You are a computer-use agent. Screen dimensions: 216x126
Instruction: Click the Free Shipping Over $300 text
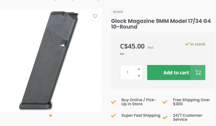tap(191, 102)
